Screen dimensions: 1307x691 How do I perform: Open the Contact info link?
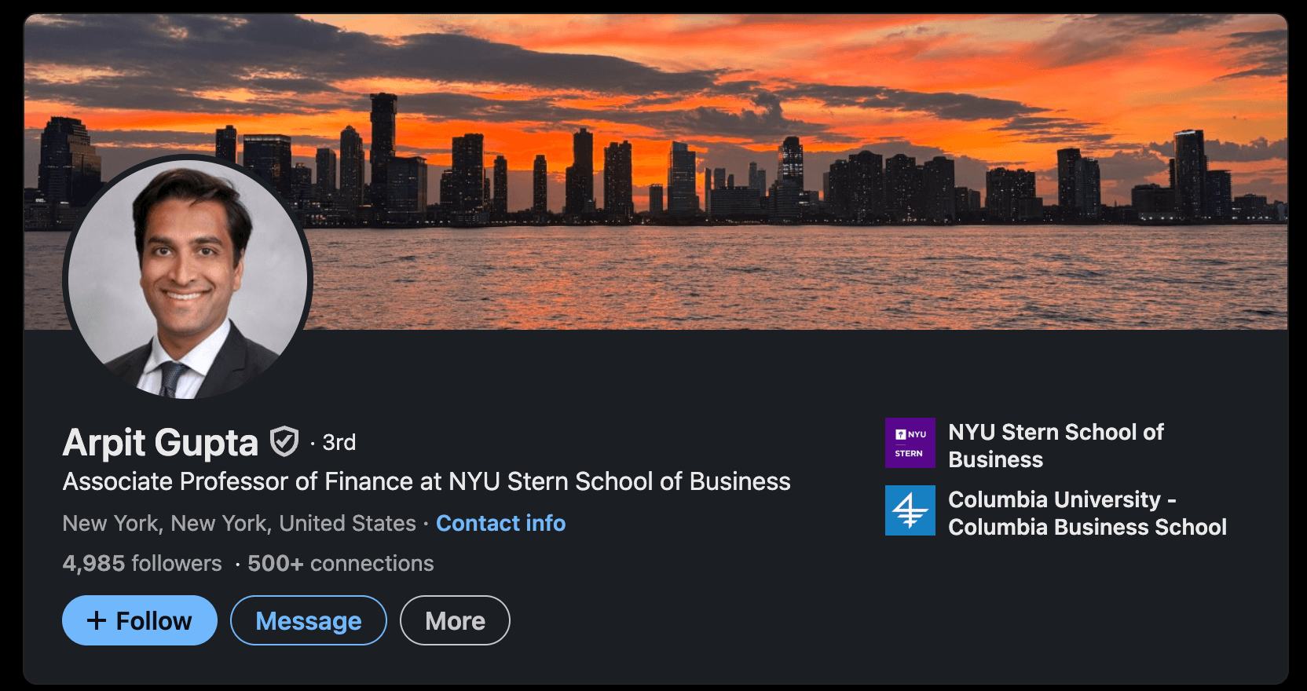point(501,523)
